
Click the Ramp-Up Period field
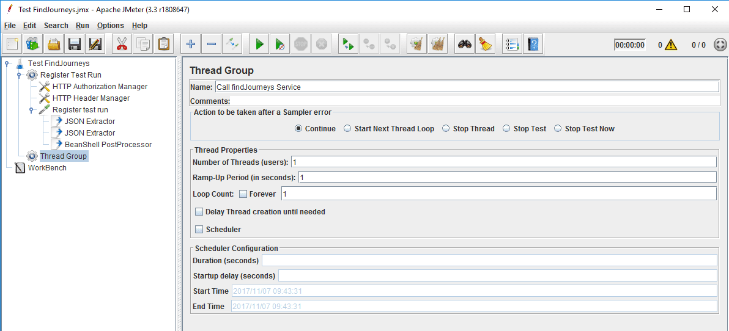click(507, 177)
